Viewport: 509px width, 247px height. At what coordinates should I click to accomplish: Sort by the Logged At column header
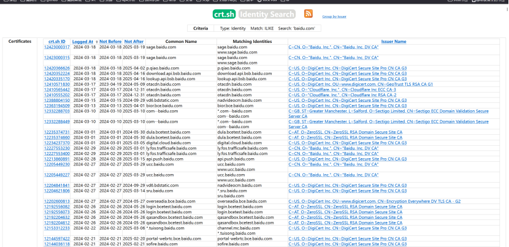click(82, 42)
